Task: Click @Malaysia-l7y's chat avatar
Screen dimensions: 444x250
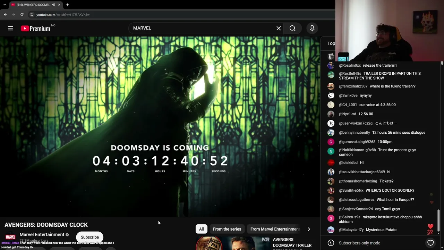Action: [331, 230]
